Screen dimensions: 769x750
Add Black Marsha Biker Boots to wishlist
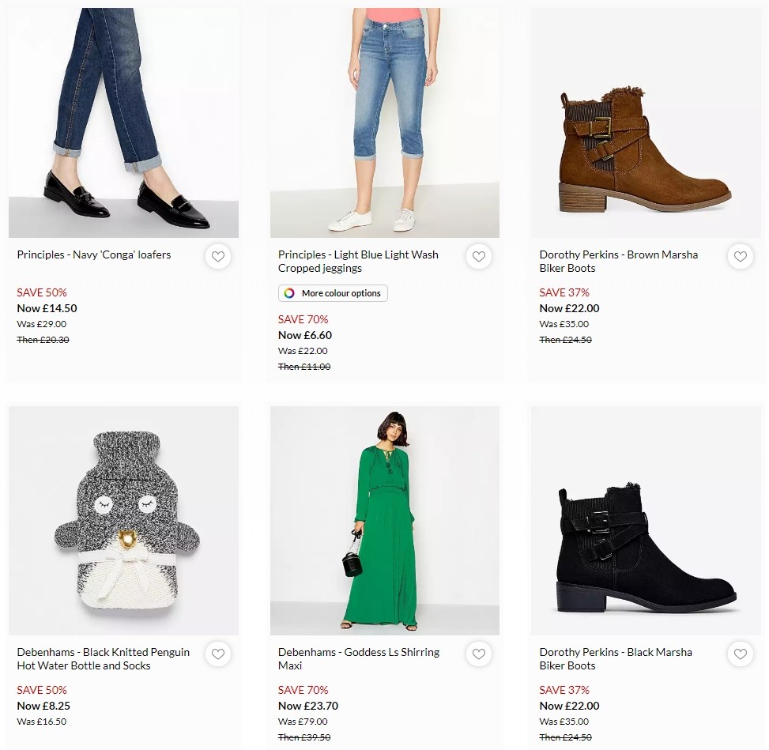tap(740, 654)
